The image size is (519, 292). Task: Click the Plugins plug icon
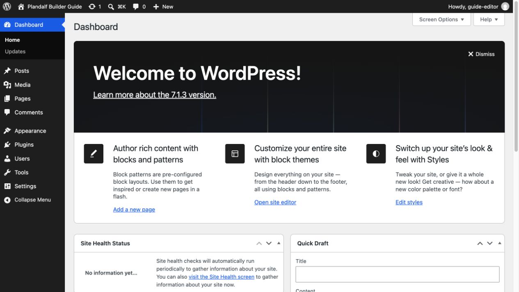click(7, 145)
